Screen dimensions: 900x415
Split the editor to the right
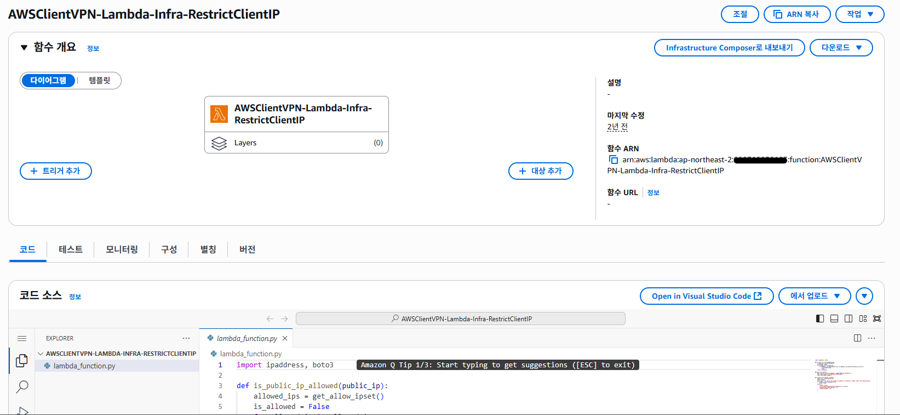click(x=858, y=338)
